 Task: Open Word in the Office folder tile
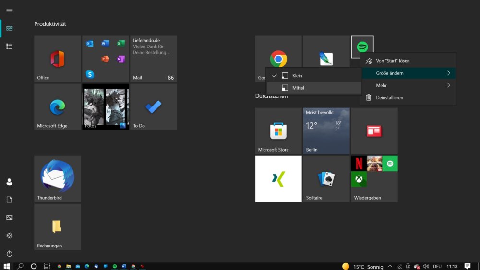(105, 44)
